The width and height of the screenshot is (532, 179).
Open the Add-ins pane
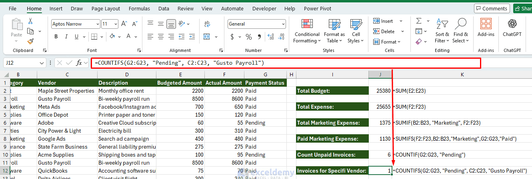[486, 27]
